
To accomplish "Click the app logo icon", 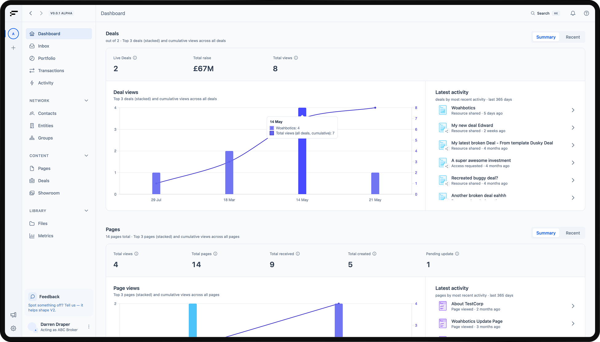I will 14,13.
